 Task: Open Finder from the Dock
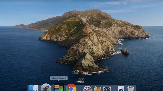(34, 88)
